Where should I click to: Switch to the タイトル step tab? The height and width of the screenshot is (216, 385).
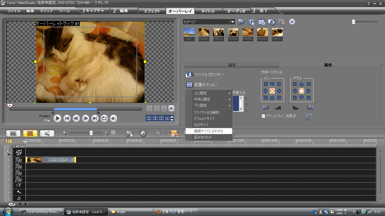[x=208, y=11]
